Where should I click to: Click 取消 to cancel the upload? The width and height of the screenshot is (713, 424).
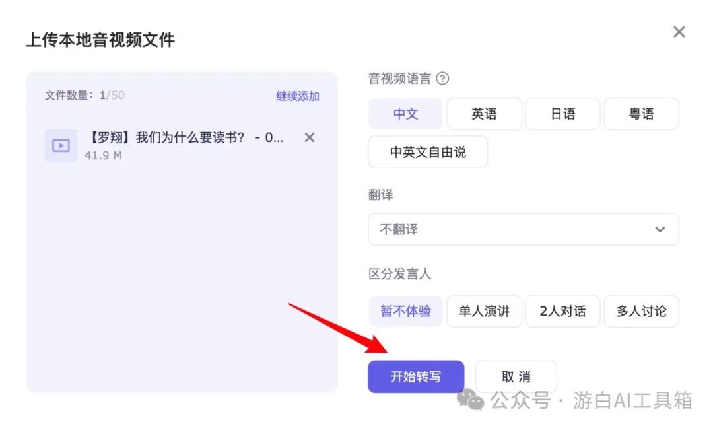516,376
